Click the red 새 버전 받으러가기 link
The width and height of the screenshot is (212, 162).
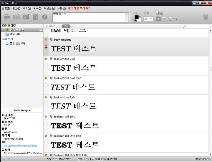point(79,8)
